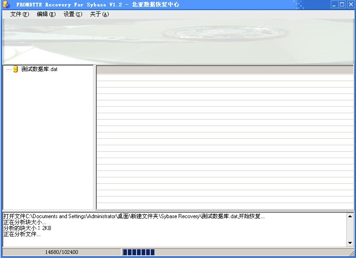Viewport: 356px width, 258px height.
Task: Click the database icon beside 测试数据库.dat
Action: coord(16,69)
